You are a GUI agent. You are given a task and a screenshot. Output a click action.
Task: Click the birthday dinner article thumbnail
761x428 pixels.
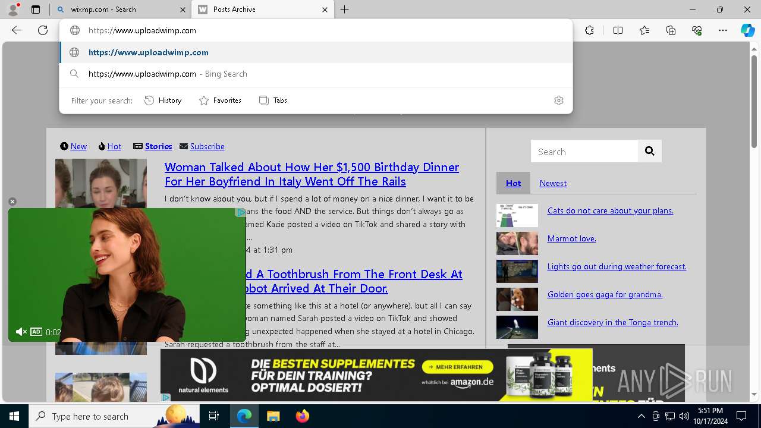click(x=101, y=182)
